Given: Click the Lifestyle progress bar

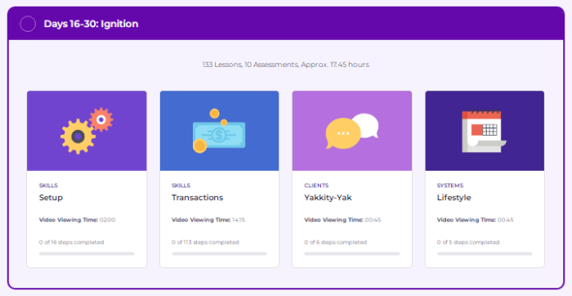Looking at the screenshot, I should [485, 253].
